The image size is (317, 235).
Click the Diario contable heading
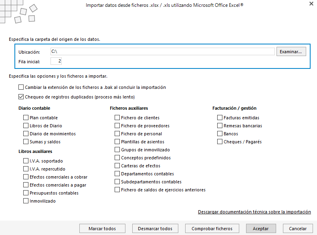click(34, 108)
